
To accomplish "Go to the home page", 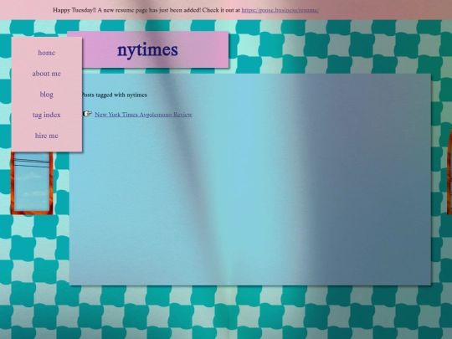I will pyautogui.click(x=46, y=53).
